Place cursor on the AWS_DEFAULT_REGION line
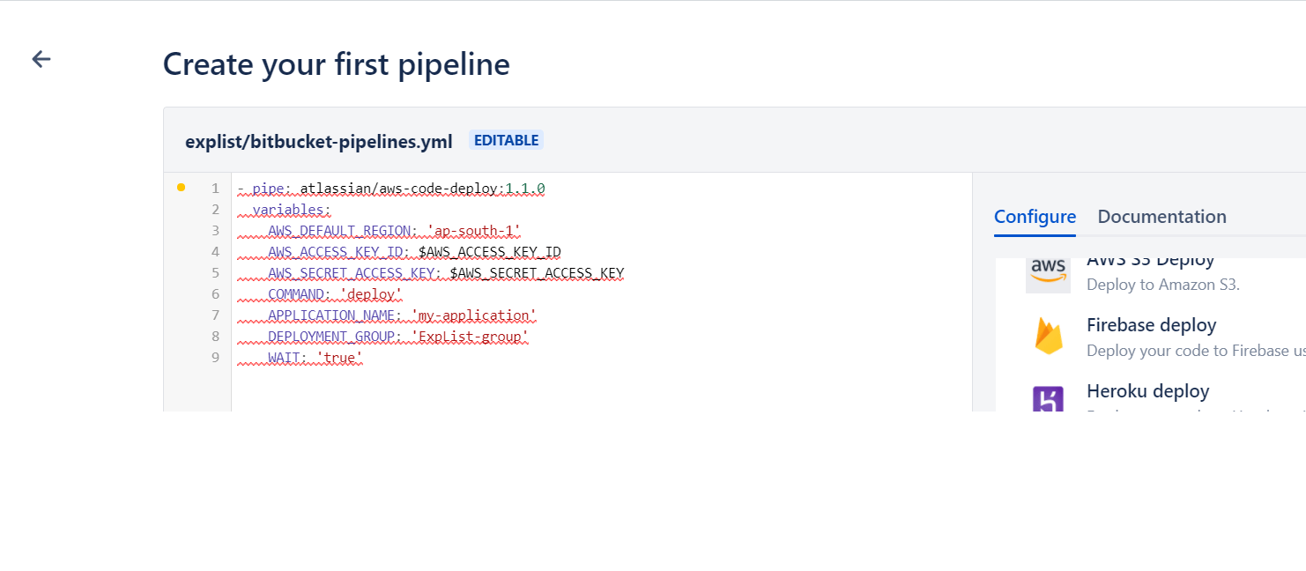The image size is (1306, 571). pyautogui.click(x=394, y=230)
